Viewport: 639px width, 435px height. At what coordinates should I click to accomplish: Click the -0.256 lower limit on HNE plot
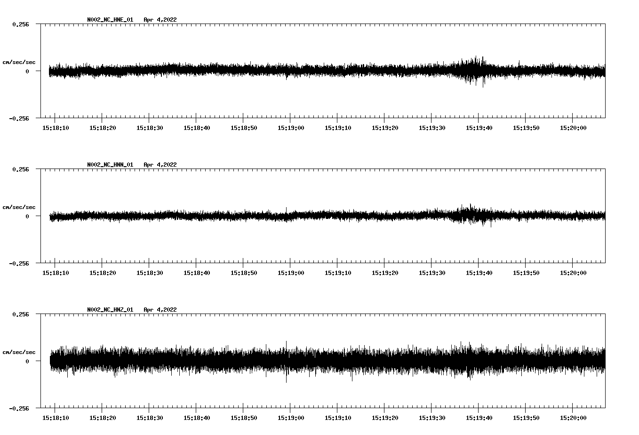tap(19, 118)
